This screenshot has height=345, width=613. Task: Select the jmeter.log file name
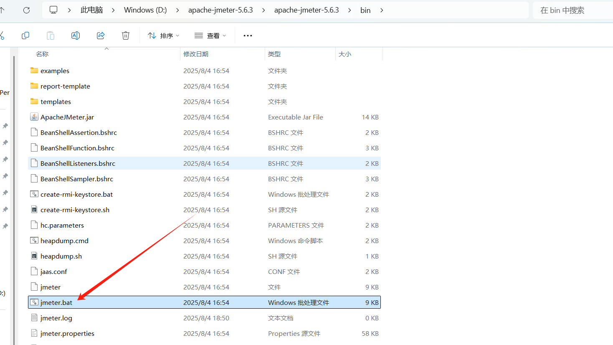[x=56, y=318]
